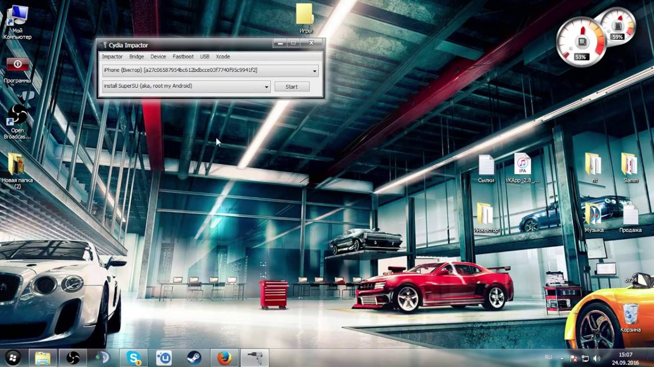Open Firefox from the taskbar
The image size is (654, 367).
point(224,358)
